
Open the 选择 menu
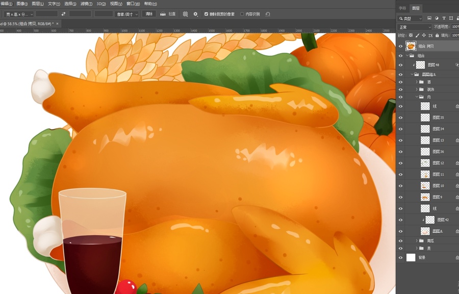[70, 4]
